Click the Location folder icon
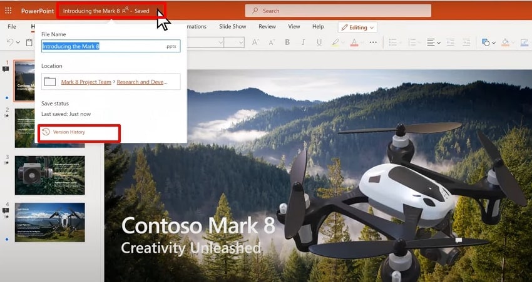The image size is (532, 282). point(50,82)
